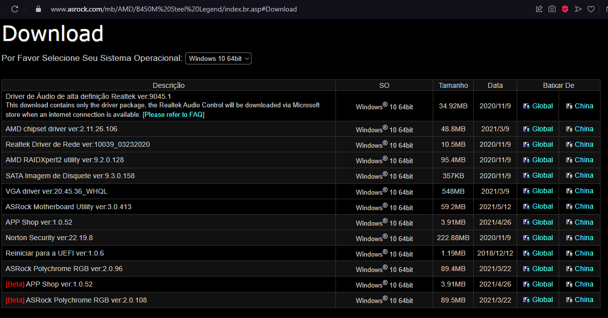Click the 222.88MB size cell

(453, 238)
